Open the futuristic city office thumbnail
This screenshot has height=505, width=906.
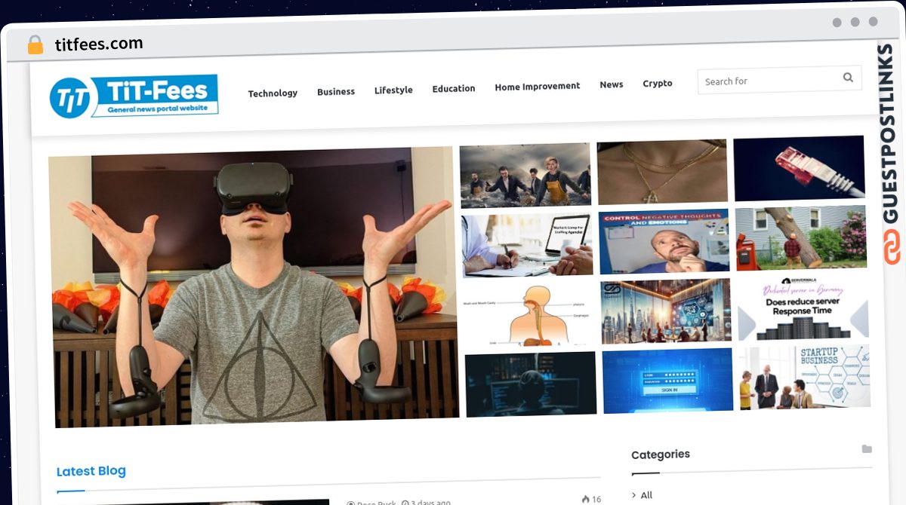pyautogui.click(x=666, y=311)
